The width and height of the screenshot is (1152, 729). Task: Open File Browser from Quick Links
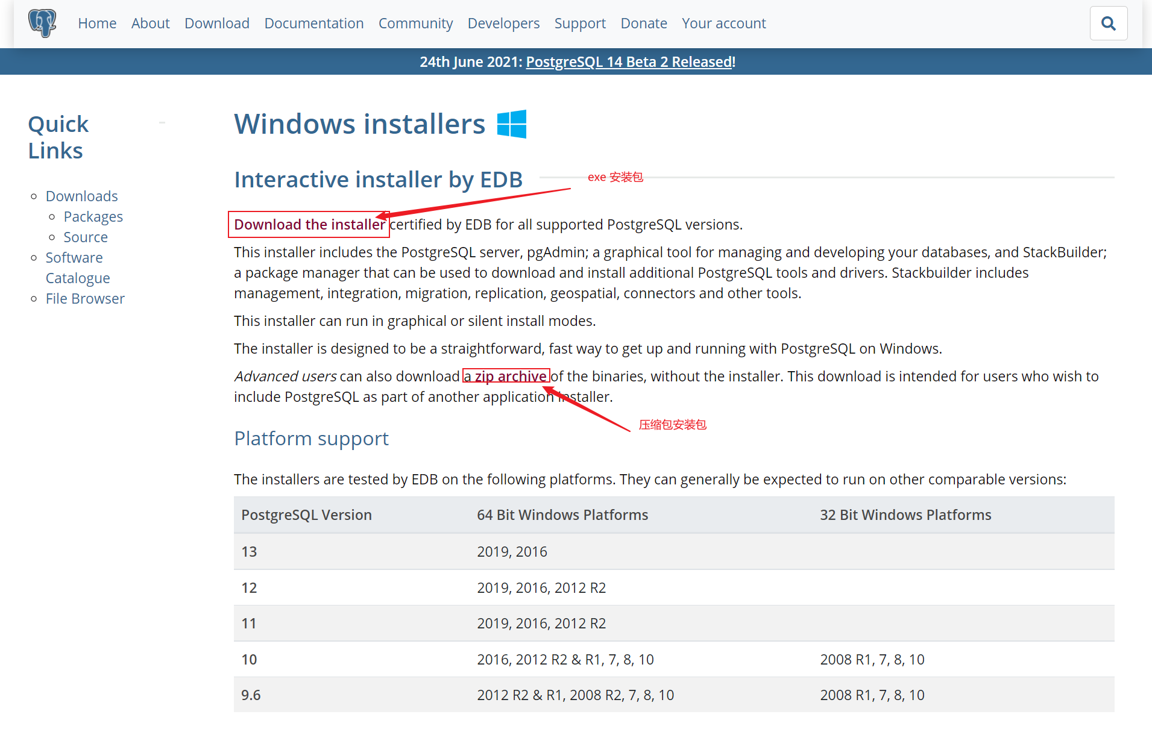pos(85,299)
